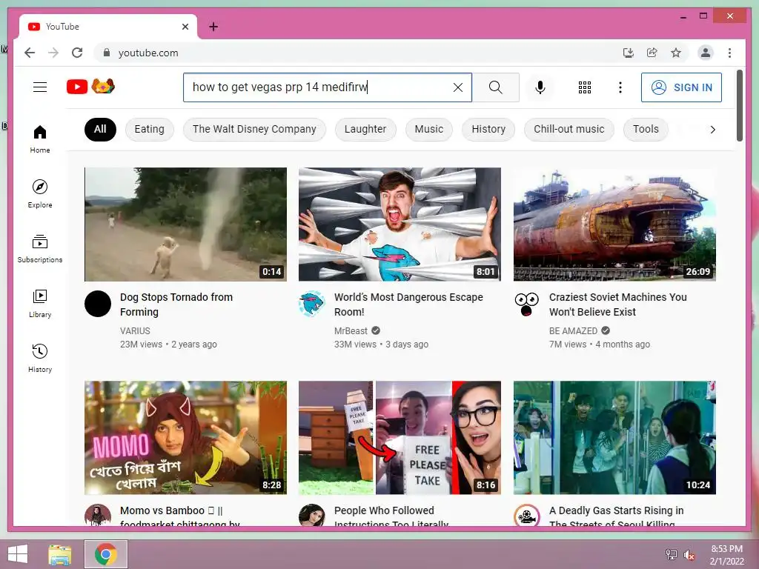
Task: Open the VARIUS channel black avatar
Action: pyautogui.click(x=98, y=304)
